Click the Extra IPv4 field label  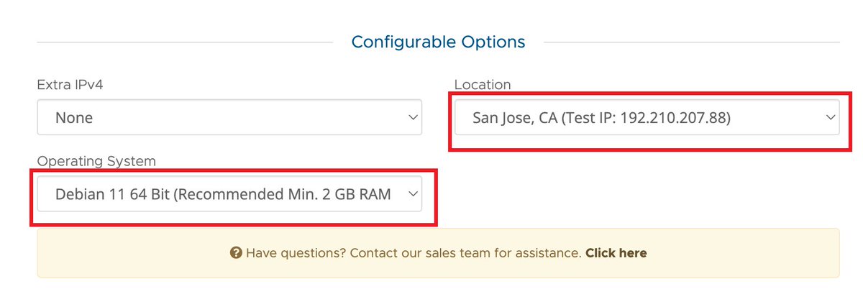point(72,85)
